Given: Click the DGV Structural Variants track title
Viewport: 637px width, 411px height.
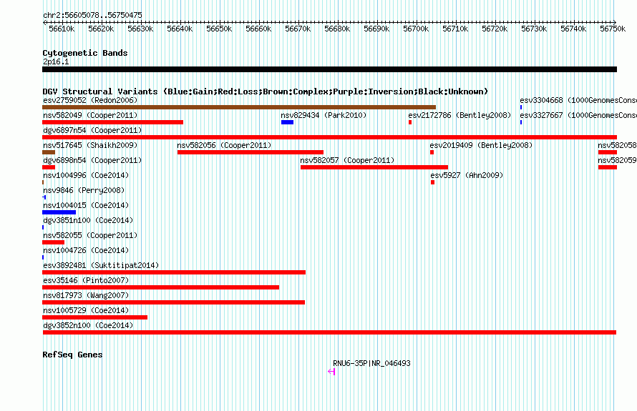Looking at the screenshot, I should pos(266,91).
